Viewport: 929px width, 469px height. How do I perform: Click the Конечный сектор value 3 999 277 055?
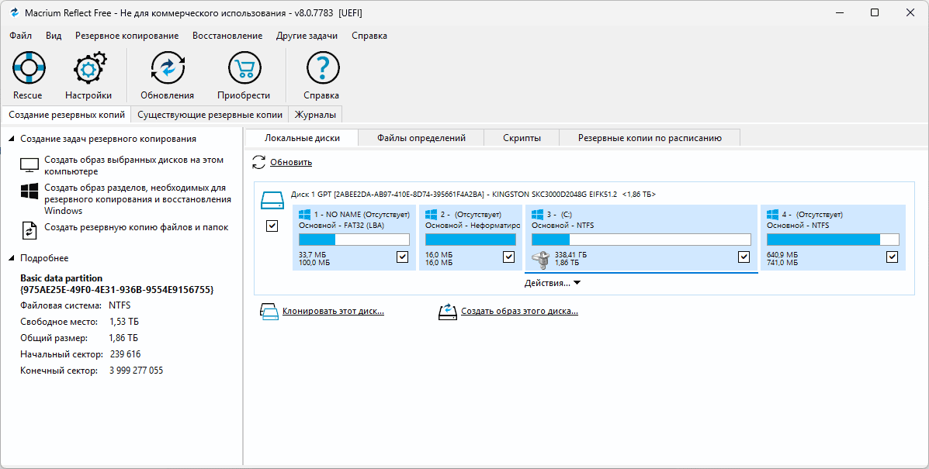137,371
